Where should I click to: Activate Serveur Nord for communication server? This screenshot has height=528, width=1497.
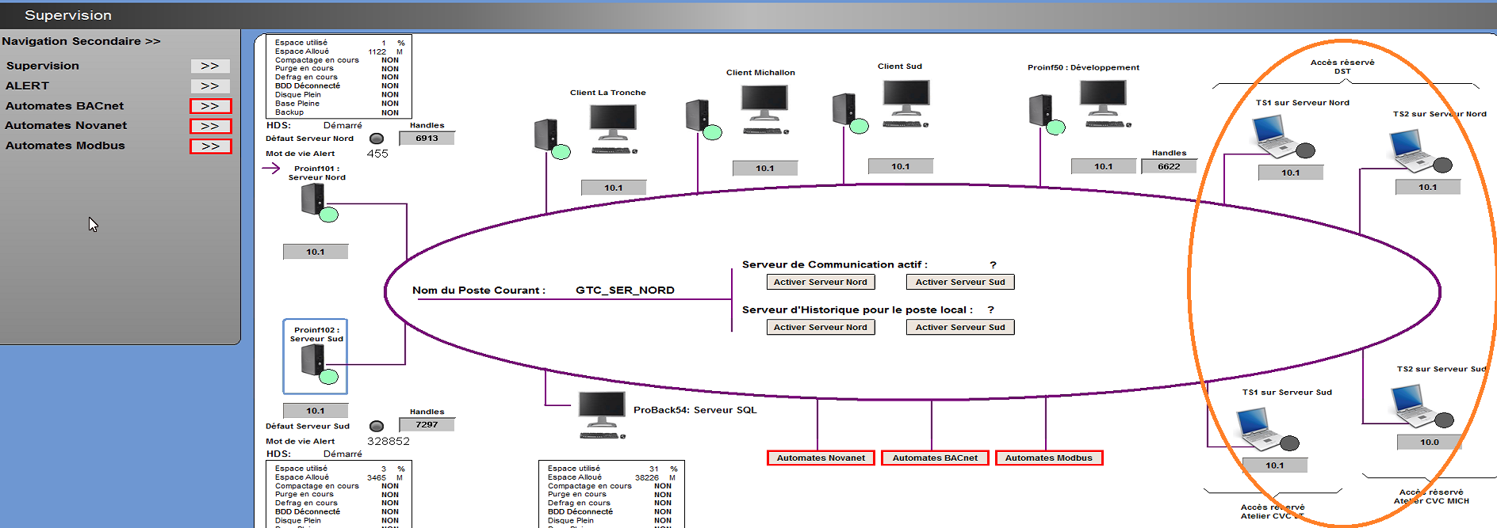(x=820, y=282)
